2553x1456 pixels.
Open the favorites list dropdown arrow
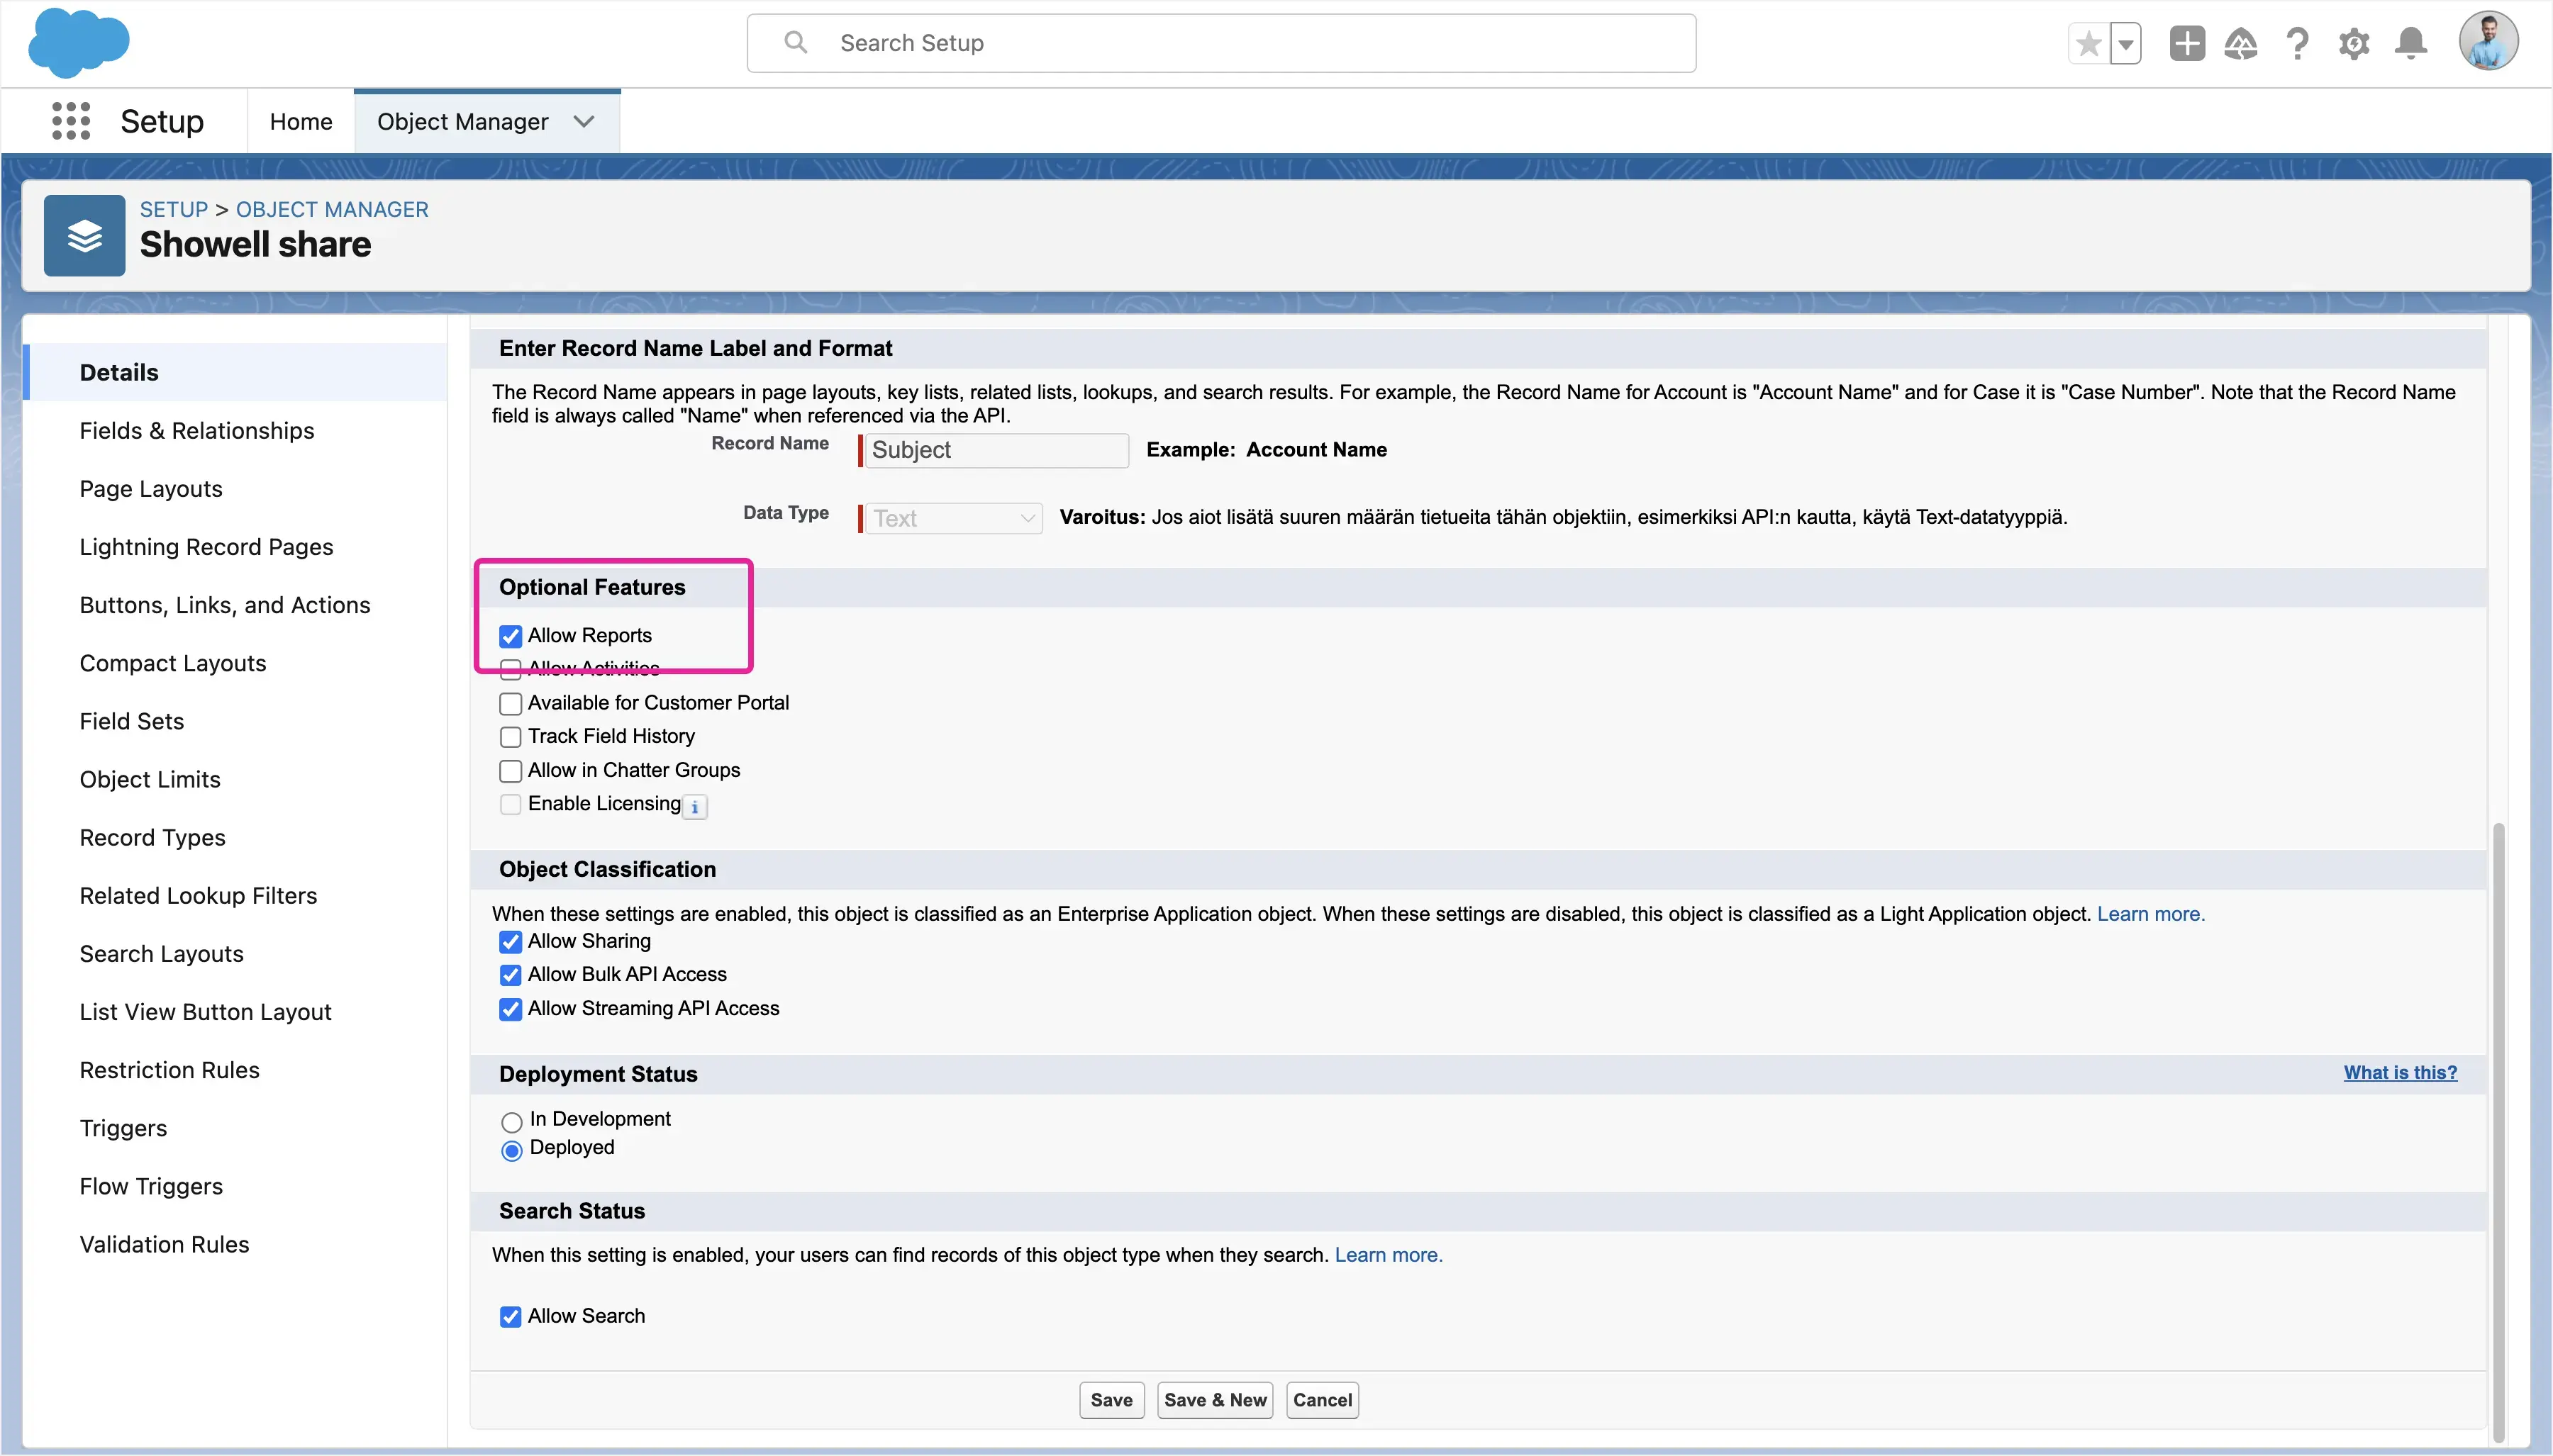pyautogui.click(x=2126, y=44)
